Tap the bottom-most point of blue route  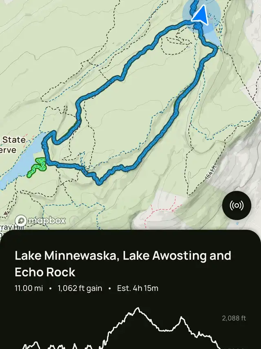coord(99,181)
